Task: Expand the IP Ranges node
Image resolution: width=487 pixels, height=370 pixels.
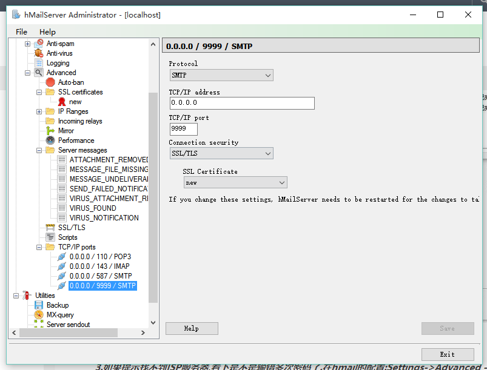Action: pos(39,111)
